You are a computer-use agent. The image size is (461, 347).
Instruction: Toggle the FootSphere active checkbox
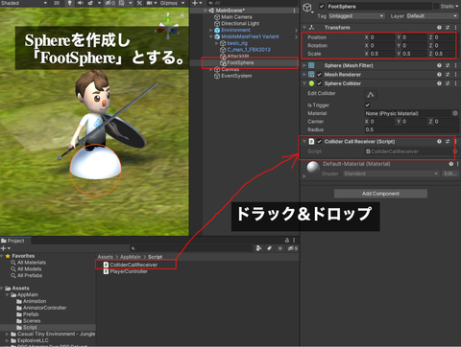coord(322,7)
